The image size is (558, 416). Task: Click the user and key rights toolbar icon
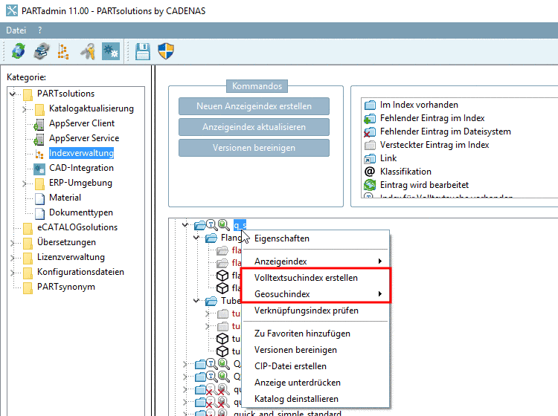click(x=88, y=51)
